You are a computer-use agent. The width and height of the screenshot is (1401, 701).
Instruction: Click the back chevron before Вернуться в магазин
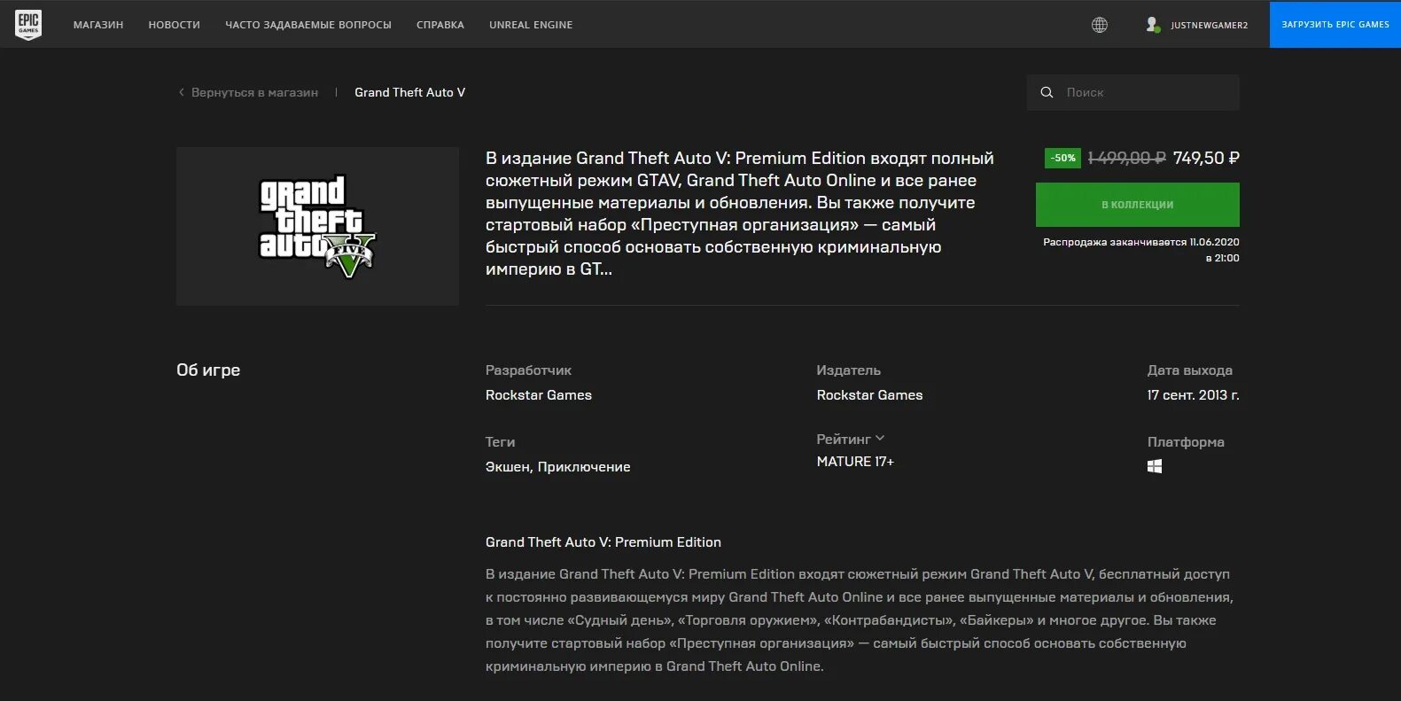[182, 92]
